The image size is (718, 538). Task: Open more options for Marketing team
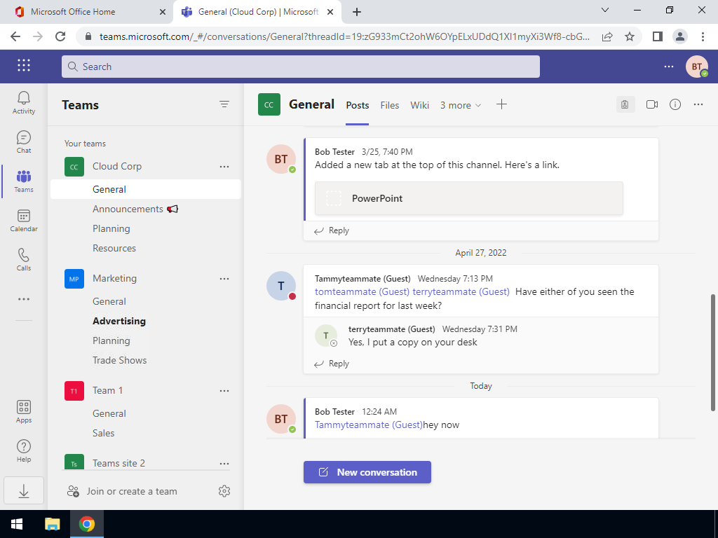coord(224,279)
